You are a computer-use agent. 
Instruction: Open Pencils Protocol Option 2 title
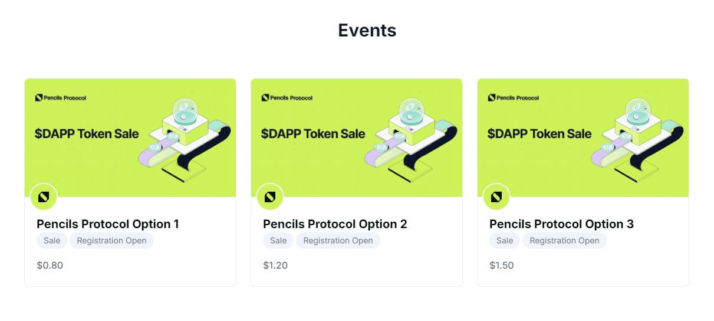click(335, 224)
